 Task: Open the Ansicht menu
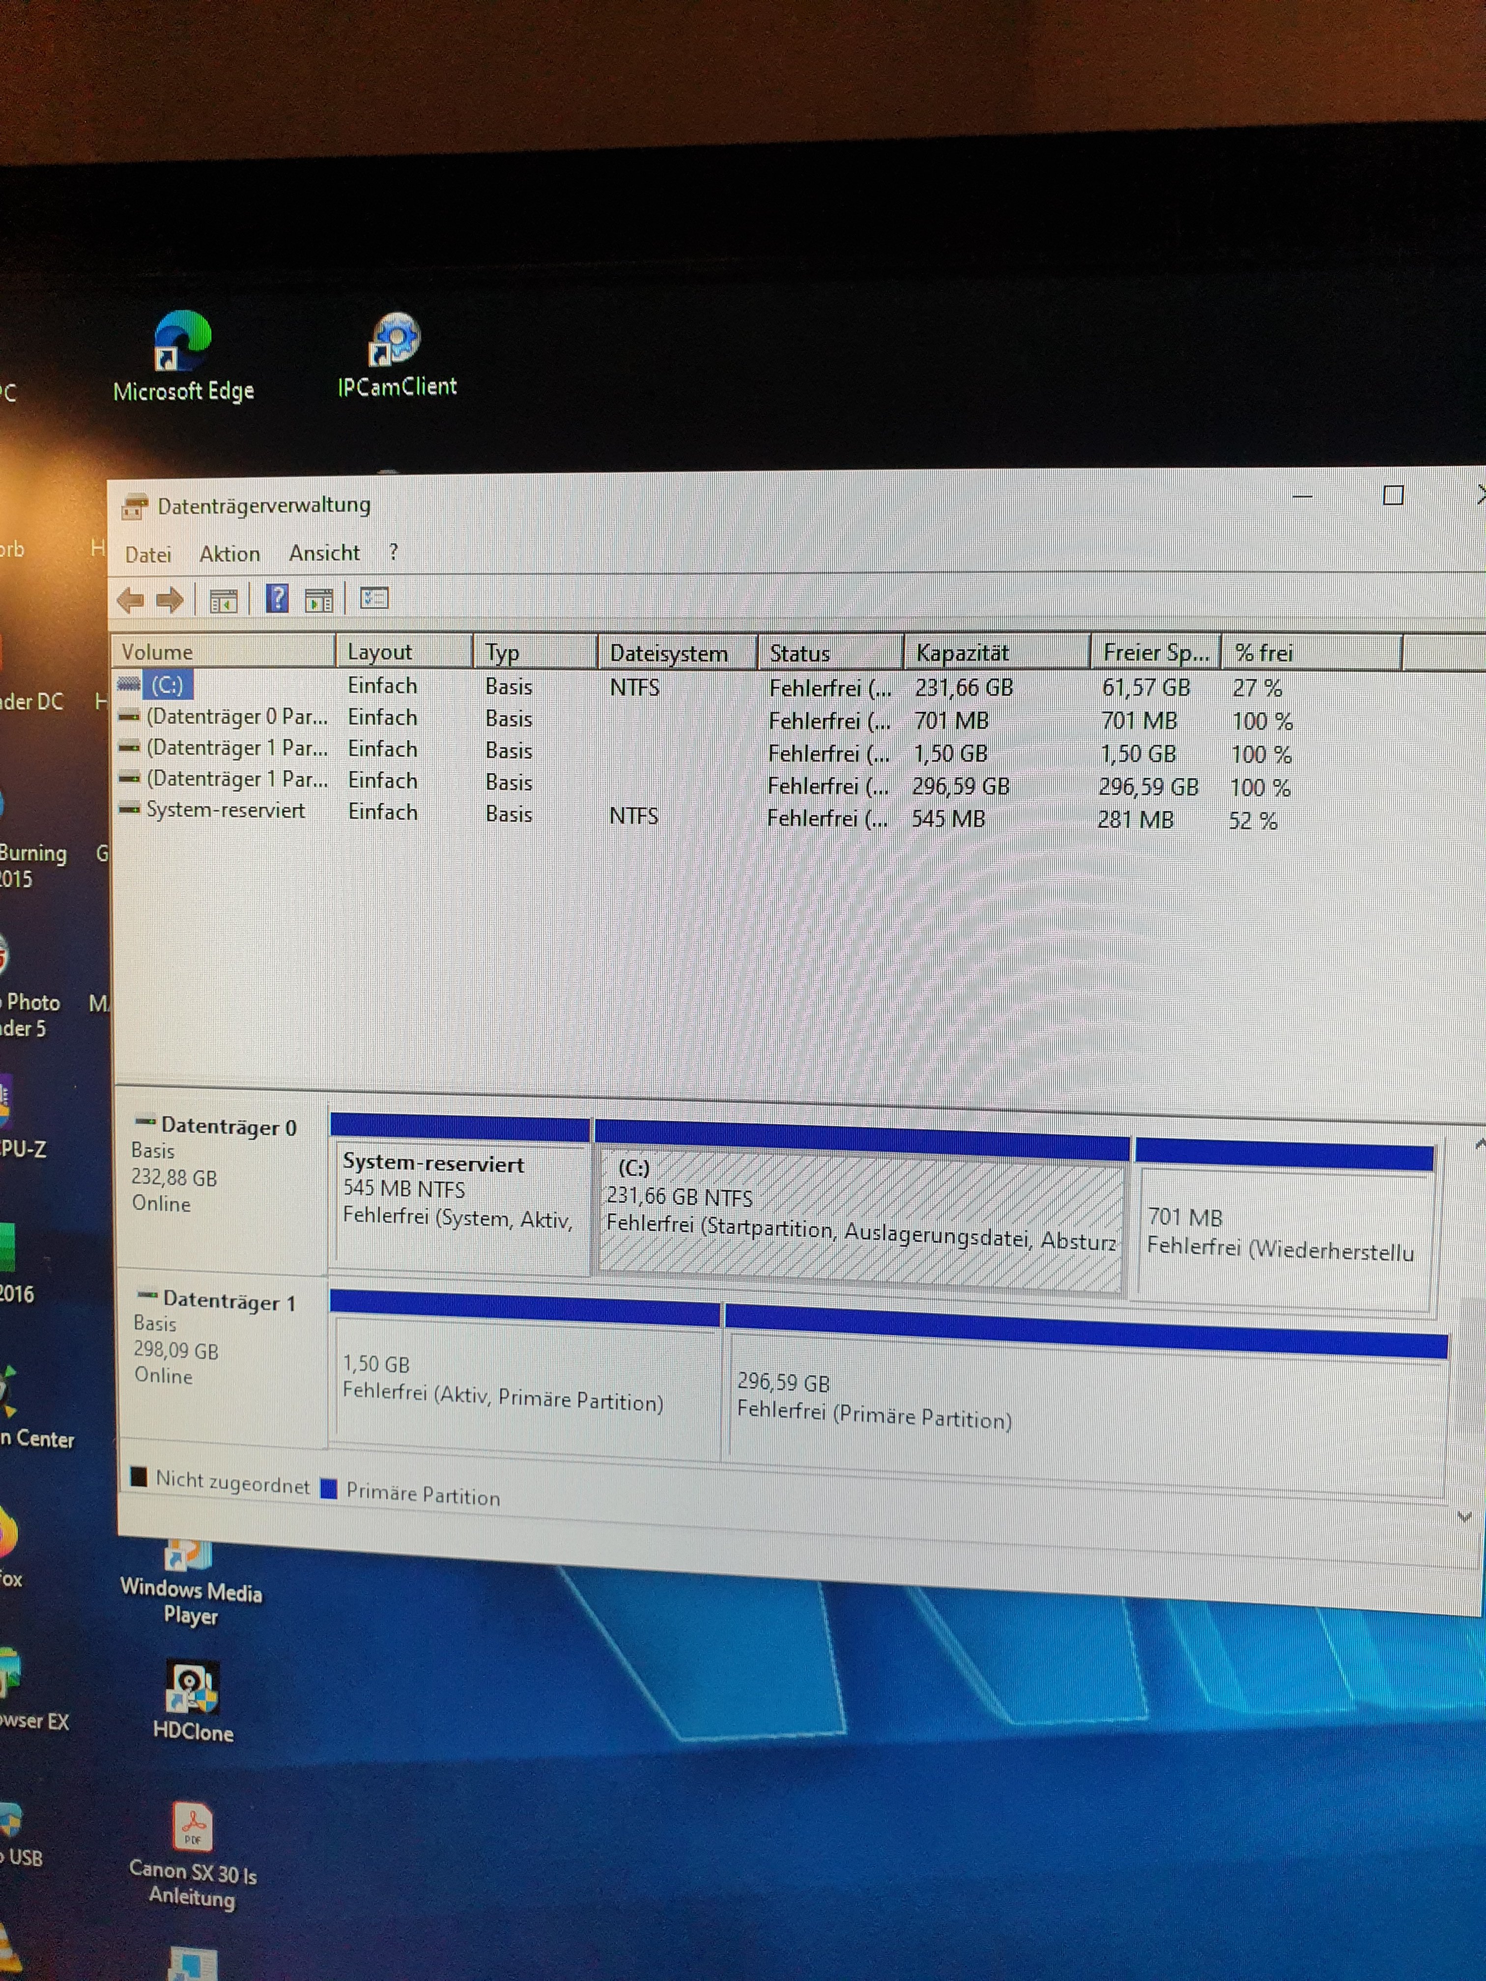[x=324, y=553]
